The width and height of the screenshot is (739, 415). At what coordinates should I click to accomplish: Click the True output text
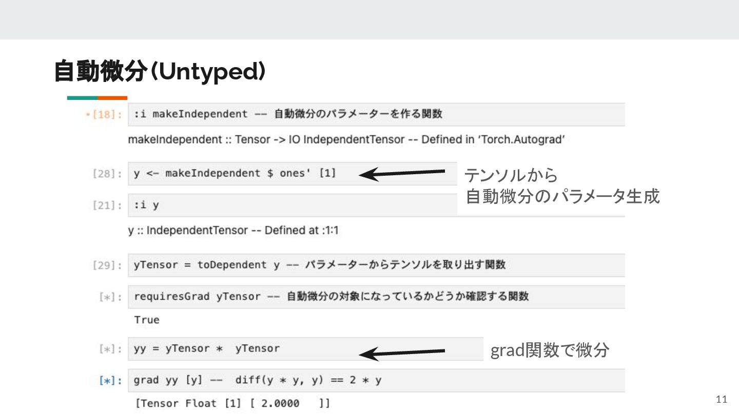click(147, 320)
